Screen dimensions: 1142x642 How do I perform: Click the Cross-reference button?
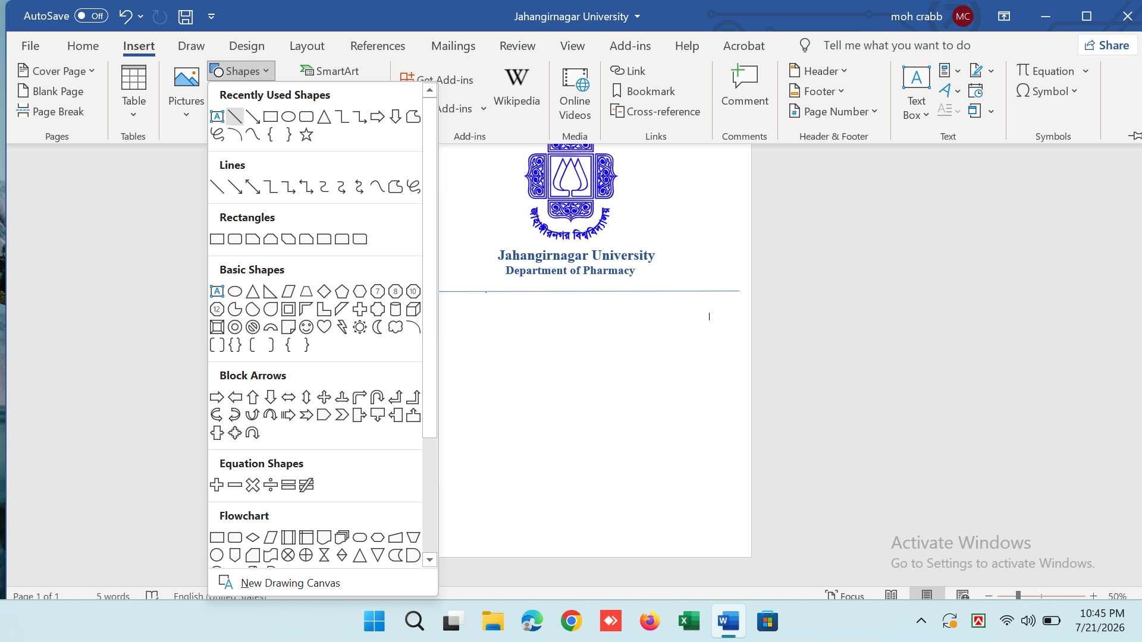(x=655, y=111)
